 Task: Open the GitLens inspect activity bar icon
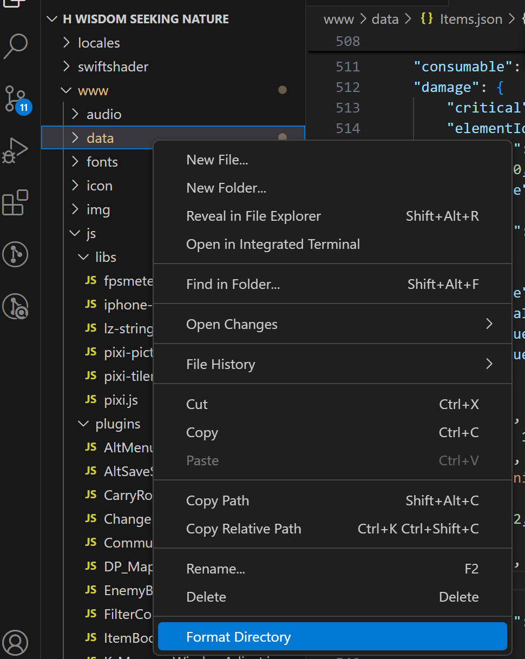(x=15, y=306)
